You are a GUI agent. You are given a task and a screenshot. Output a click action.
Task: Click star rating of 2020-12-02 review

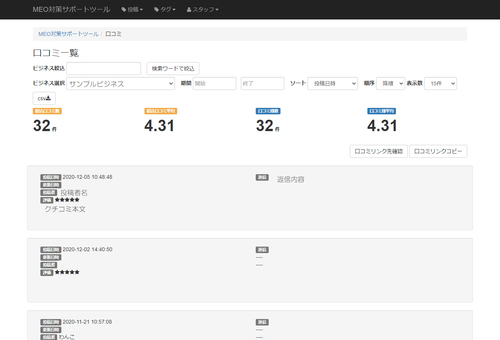pyautogui.click(x=67, y=272)
